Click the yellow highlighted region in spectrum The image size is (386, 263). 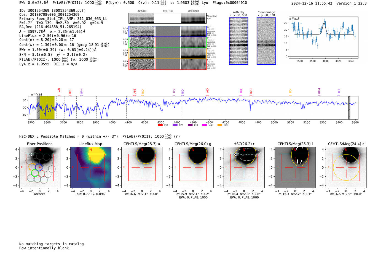[47, 108]
